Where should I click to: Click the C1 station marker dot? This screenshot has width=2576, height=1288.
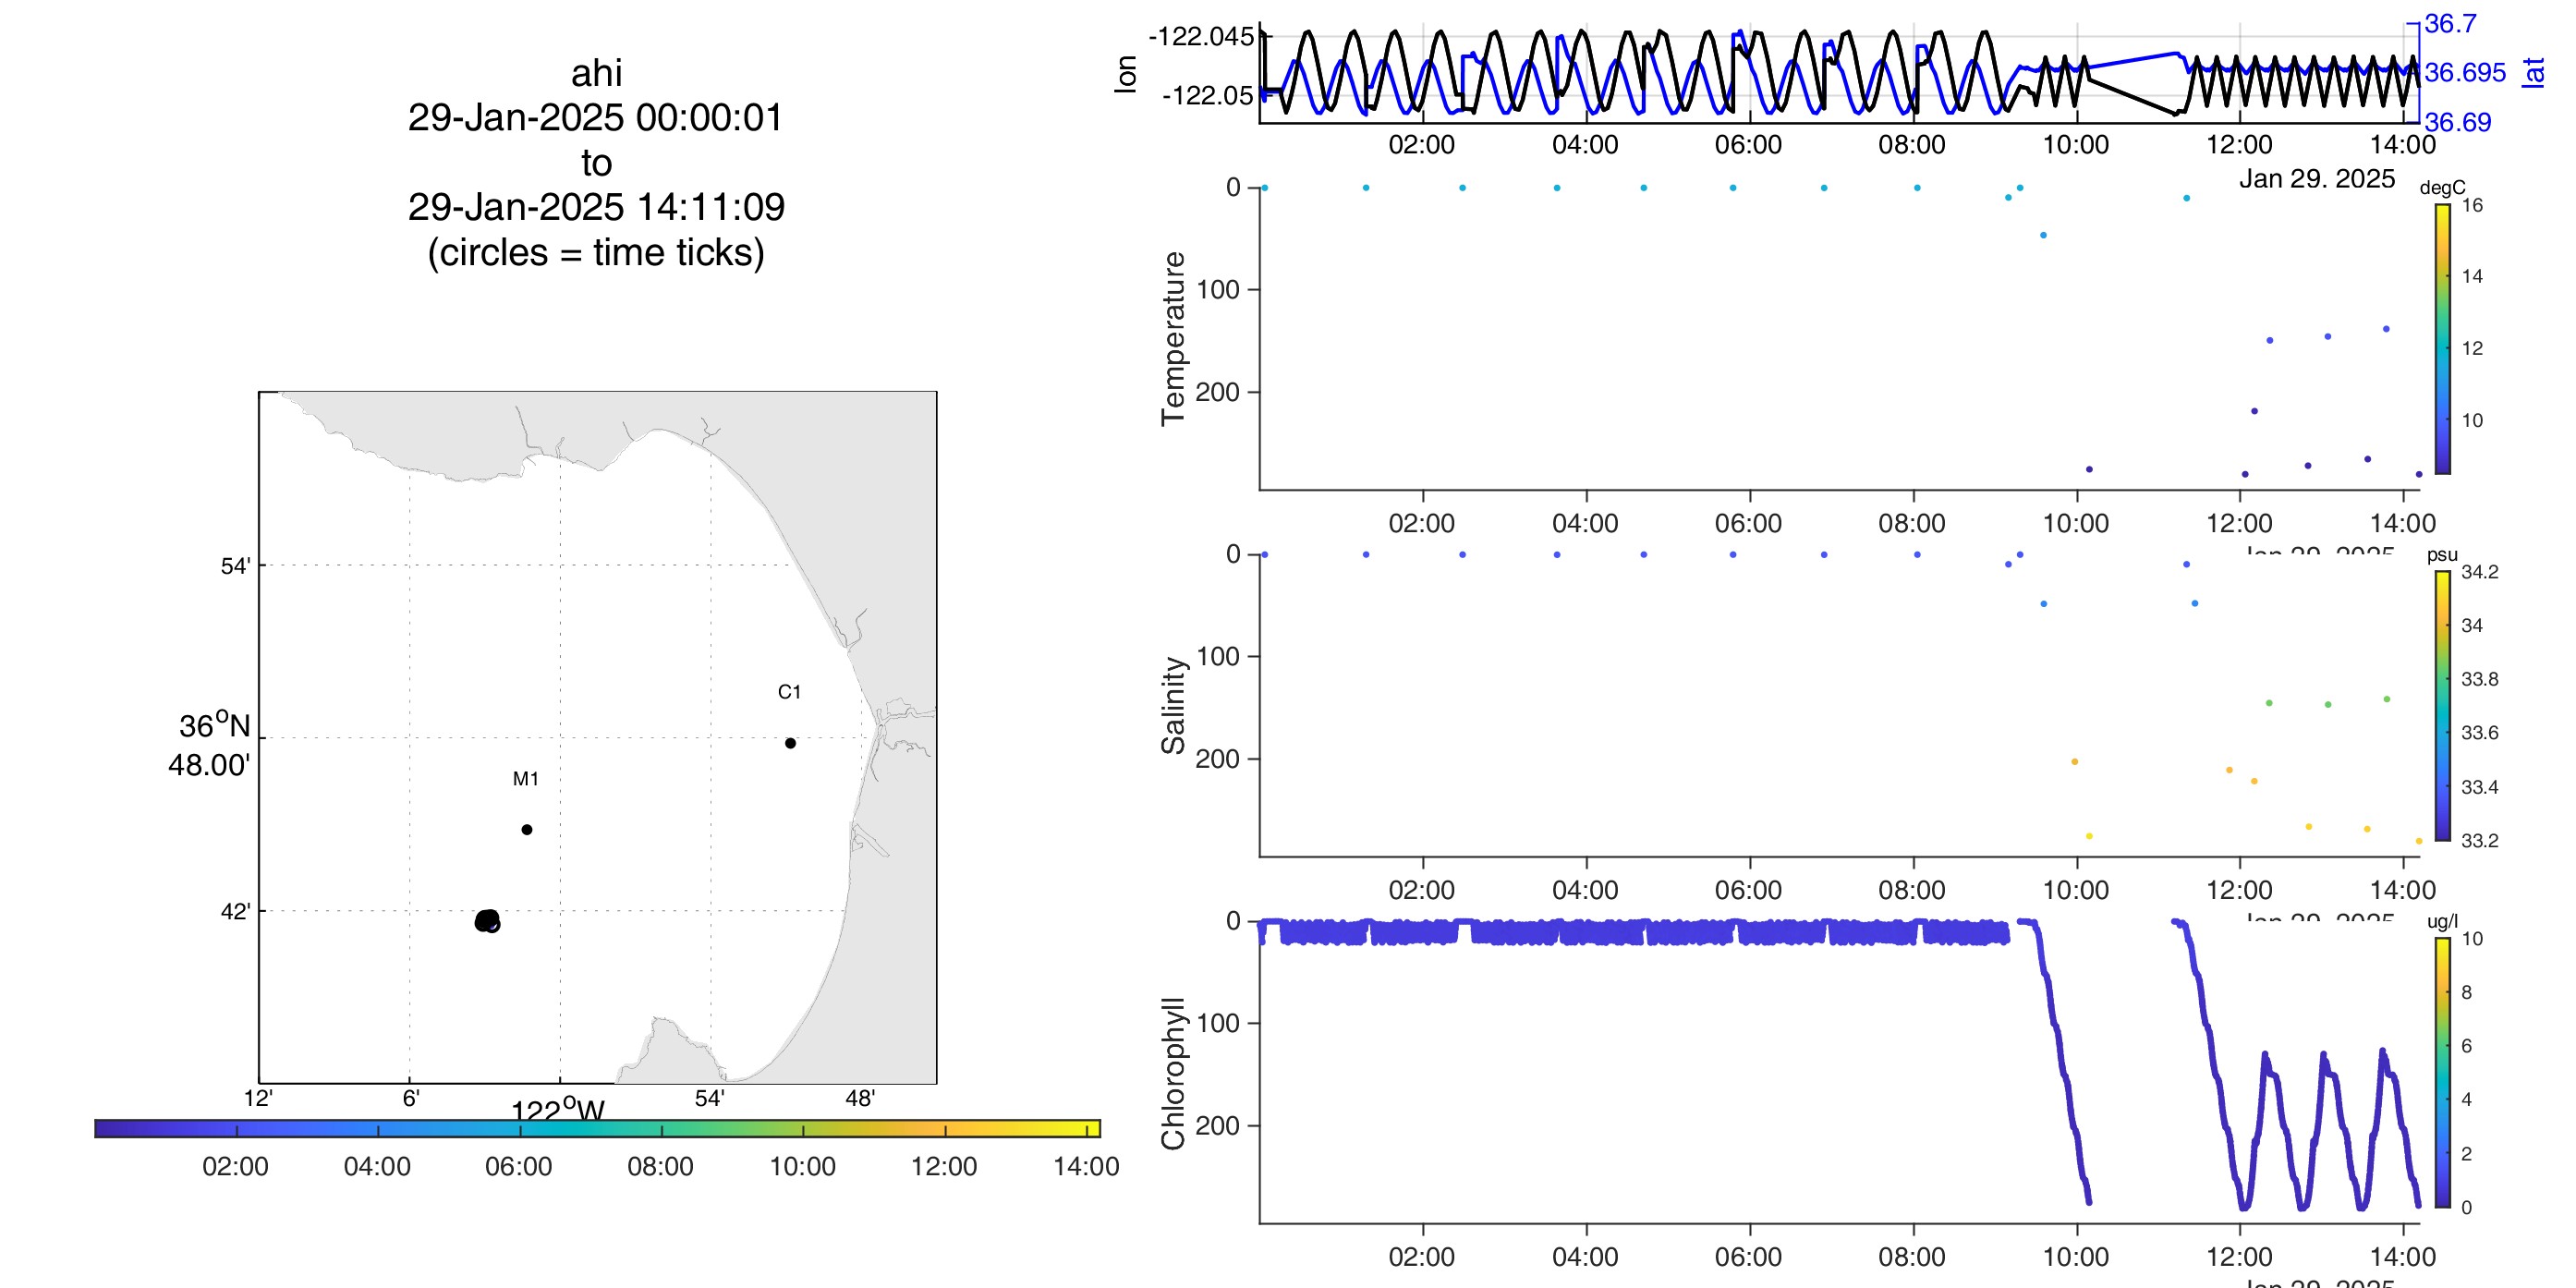(790, 743)
